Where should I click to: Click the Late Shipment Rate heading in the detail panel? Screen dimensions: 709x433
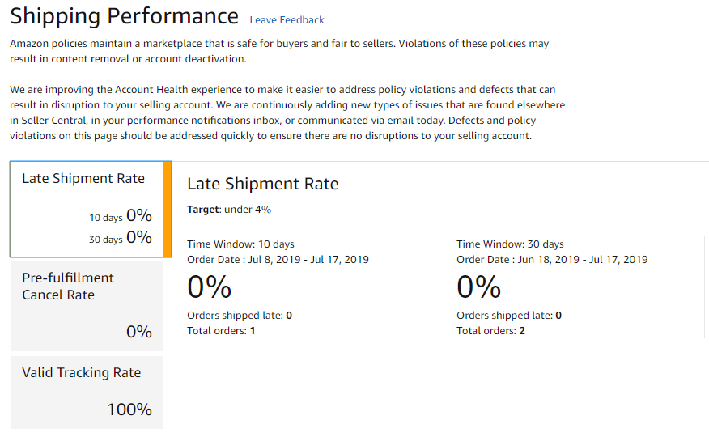[262, 185]
